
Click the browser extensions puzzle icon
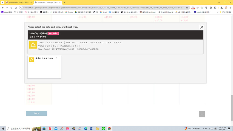[x=215, y=8]
